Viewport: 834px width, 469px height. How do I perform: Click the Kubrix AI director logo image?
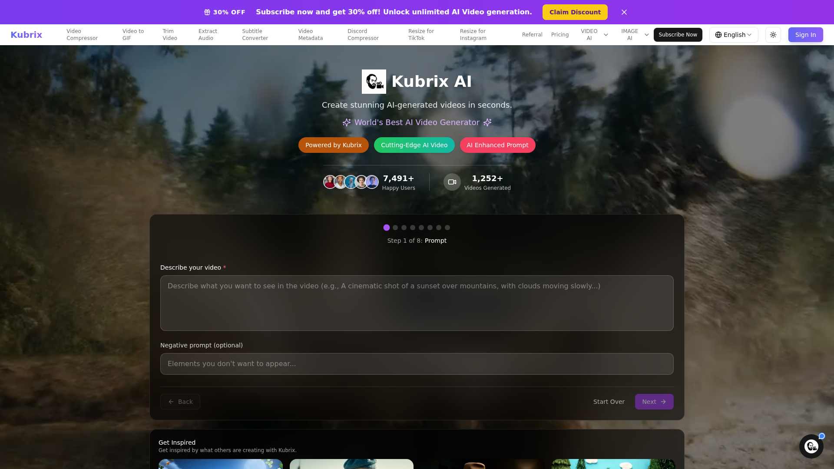(374, 82)
